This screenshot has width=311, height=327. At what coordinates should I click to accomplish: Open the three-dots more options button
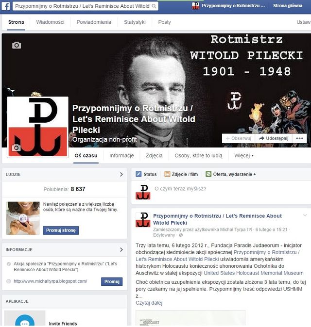299,138
